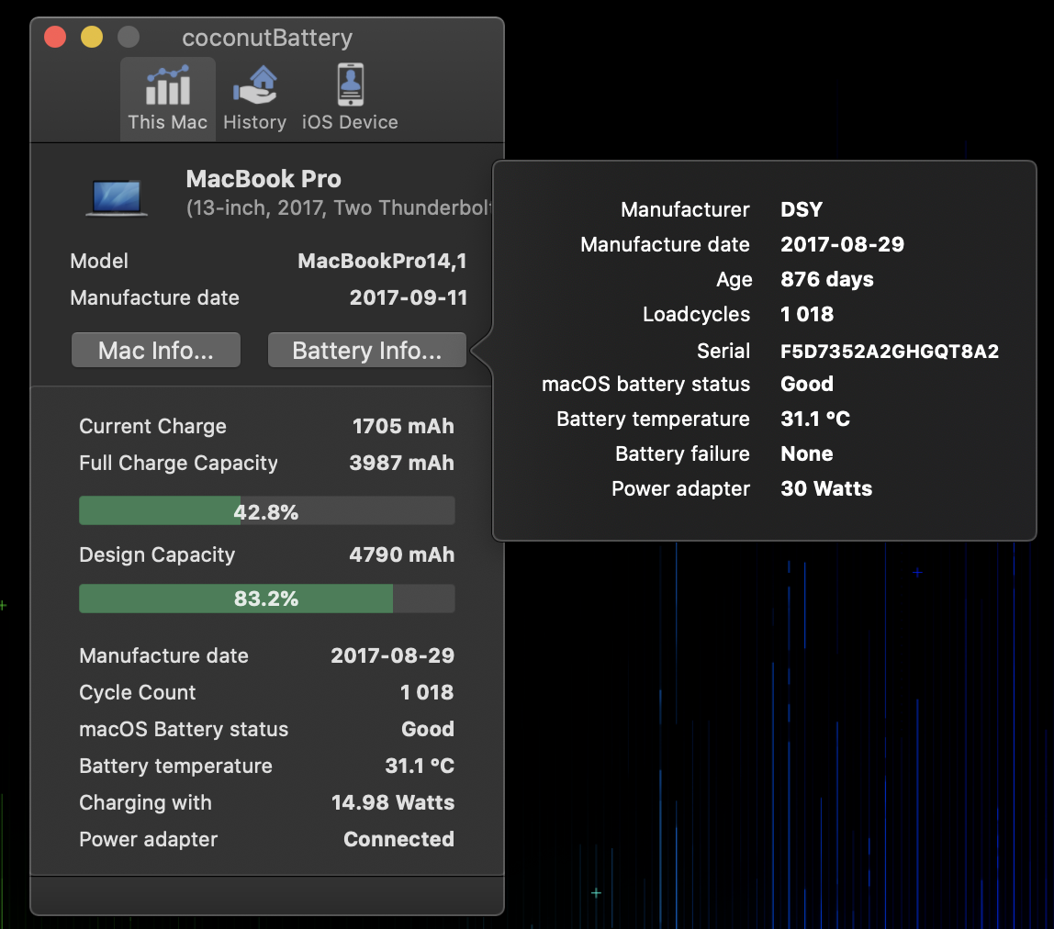Click the 42.8% current charge bar

point(267,511)
